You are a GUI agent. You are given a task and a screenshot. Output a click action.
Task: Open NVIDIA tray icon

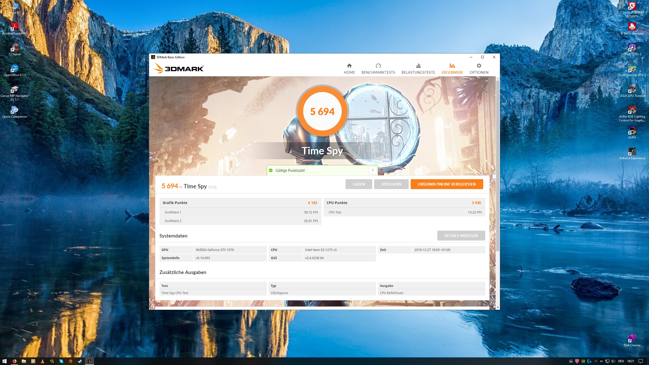[583, 361]
